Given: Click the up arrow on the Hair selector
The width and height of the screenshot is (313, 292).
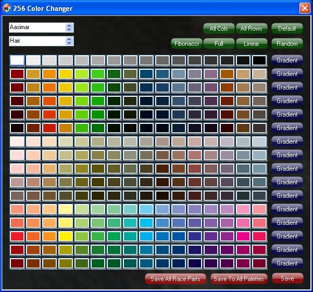Looking at the screenshot, I should tap(69, 39).
